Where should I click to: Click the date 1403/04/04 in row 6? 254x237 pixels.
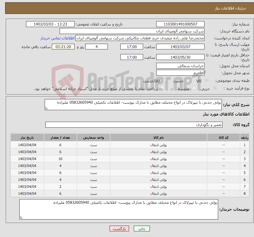tap(27, 180)
